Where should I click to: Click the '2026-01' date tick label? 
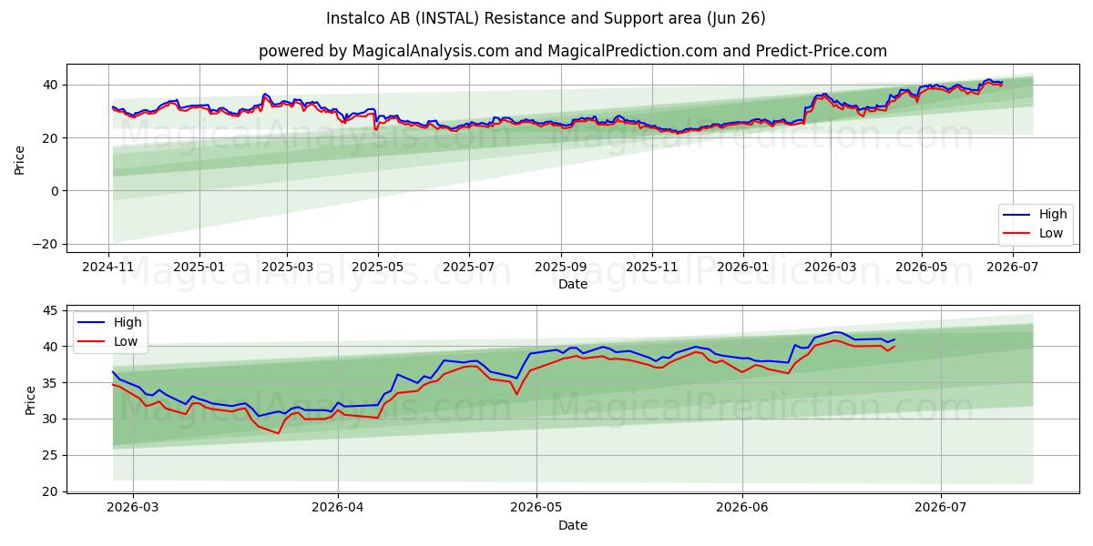tap(742, 268)
